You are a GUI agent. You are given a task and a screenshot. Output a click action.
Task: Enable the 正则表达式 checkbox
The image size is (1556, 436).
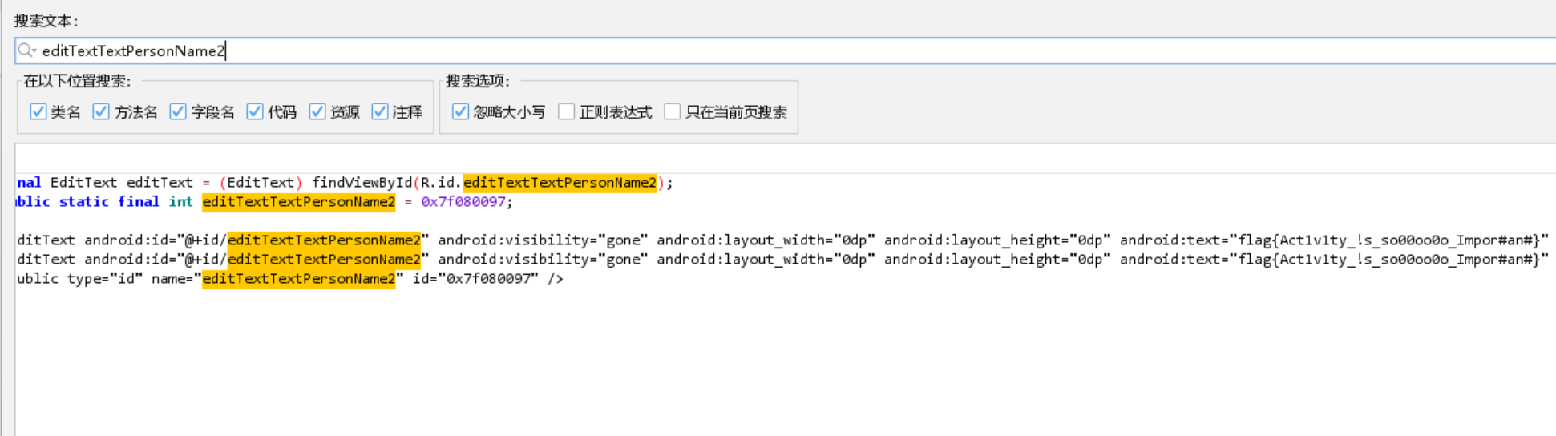567,111
